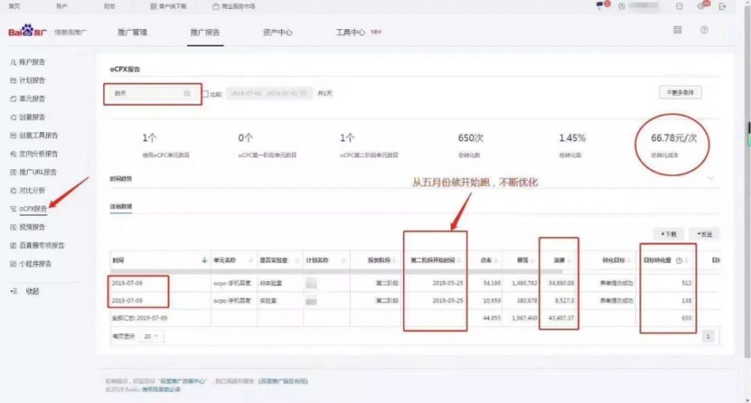Viewport: 751px width, 403px height.
Task: Open the 资产中心 tab
Action: [x=277, y=33]
